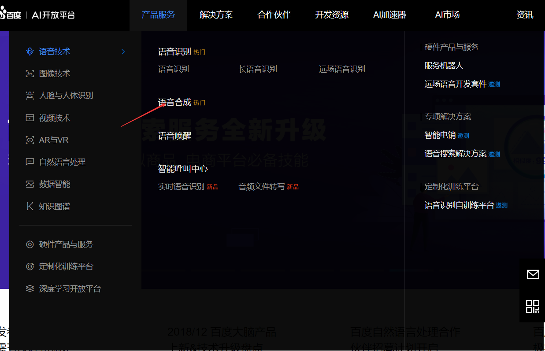
Task: Select AR与VR in the sidebar
Action: click(54, 140)
